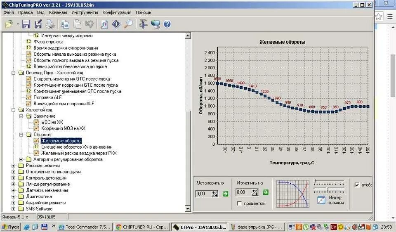
Task: Open the Вид menu
Action: [x=41, y=12]
